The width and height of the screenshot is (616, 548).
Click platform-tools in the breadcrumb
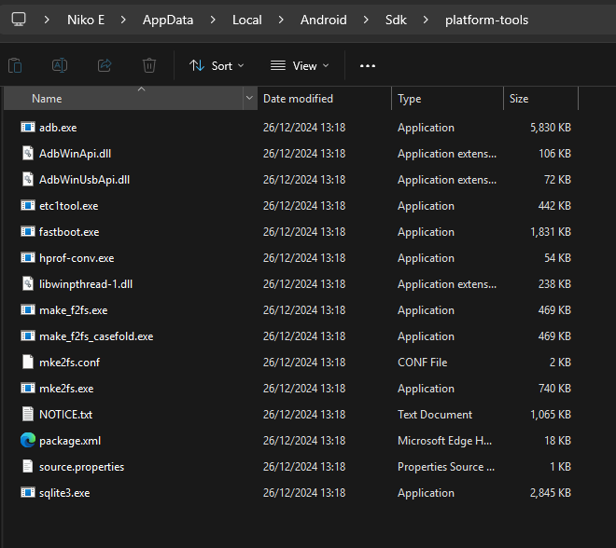pyautogui.click(x=486, y=20)
